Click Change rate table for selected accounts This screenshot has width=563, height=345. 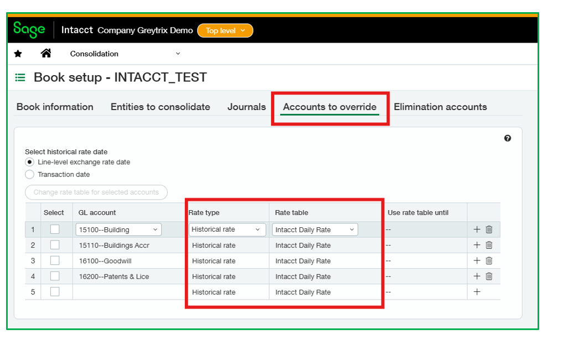coord(96,192)
